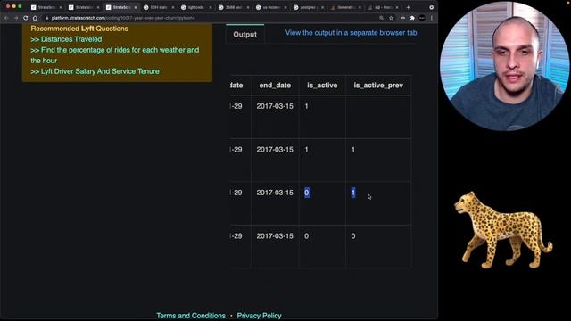
Task: Click is_active_prev value 0 in last row
Action: pos(353,236)
